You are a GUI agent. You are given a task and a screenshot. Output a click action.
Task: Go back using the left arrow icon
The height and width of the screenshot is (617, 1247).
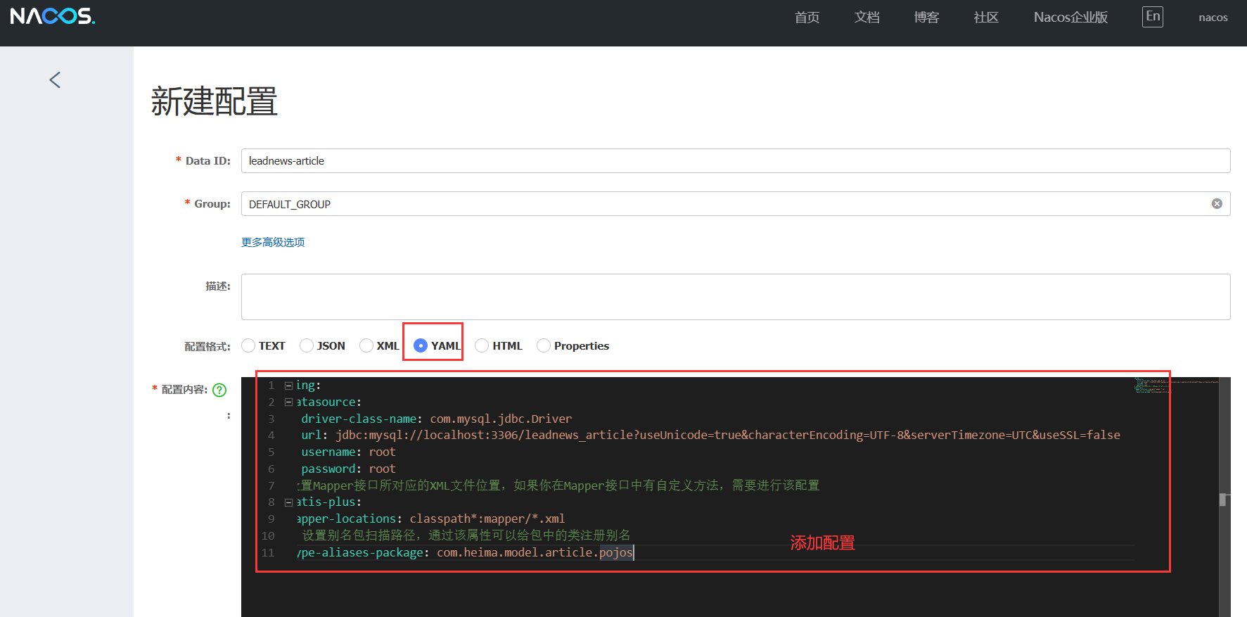pos(55,80)
